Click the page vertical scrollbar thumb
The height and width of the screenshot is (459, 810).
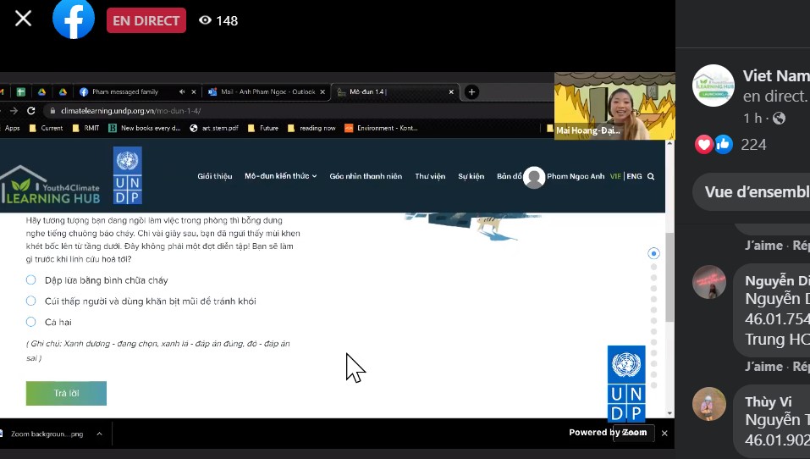click(669, 277)
